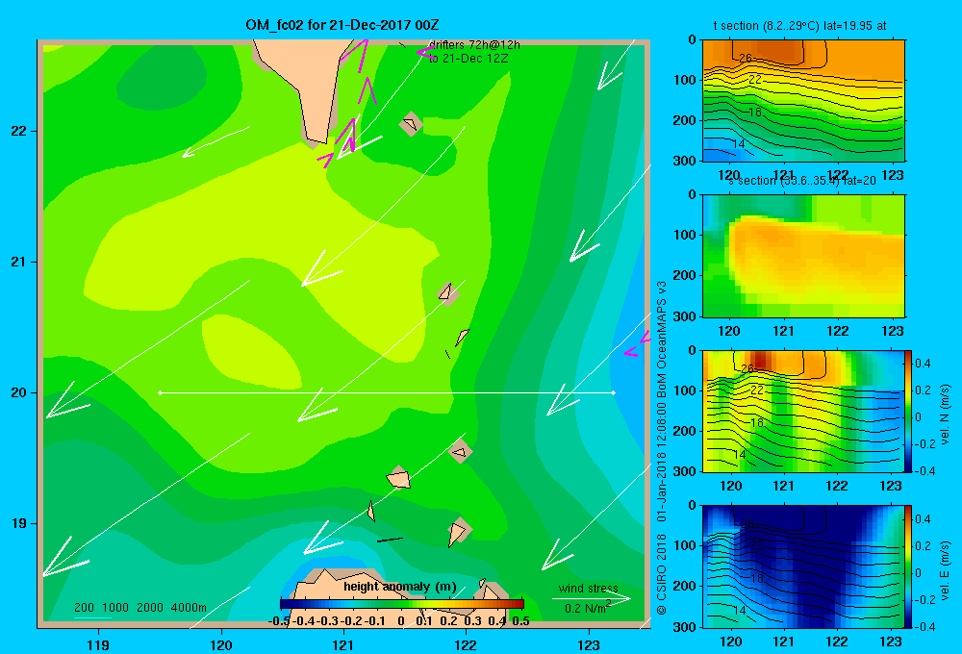This screenshot has width=962, height=654.
Task: Click the main map latitude label 19
Action: click(18, 523)
